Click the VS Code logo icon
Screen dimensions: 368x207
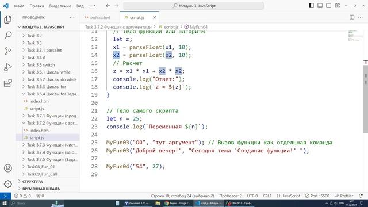click(6, 6)
